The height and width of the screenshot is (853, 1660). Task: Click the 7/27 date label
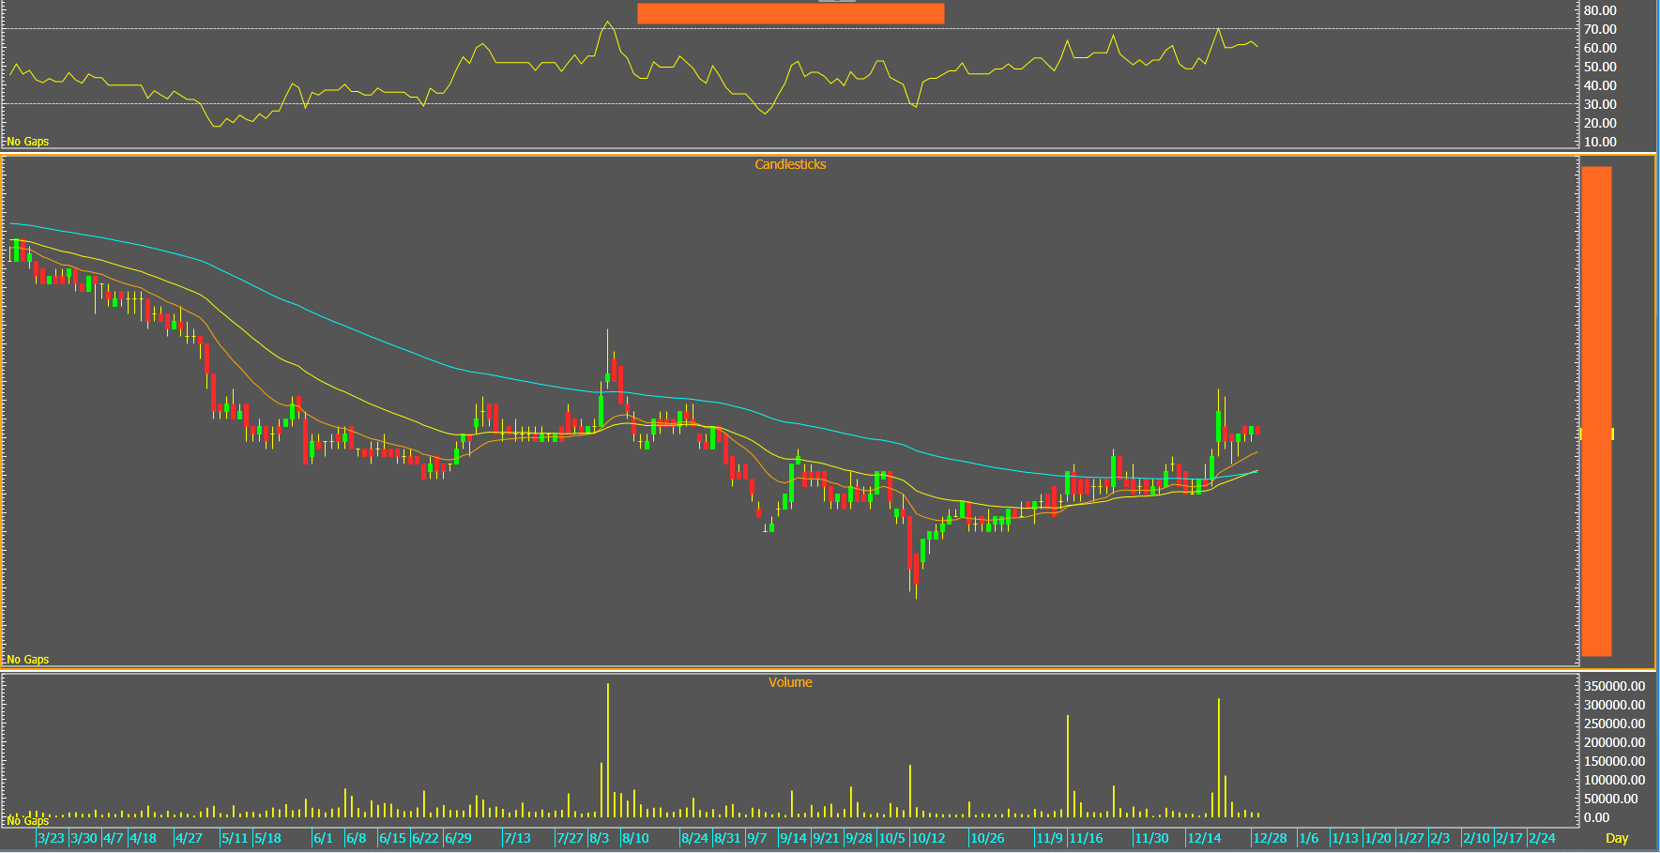click(570, 838)
